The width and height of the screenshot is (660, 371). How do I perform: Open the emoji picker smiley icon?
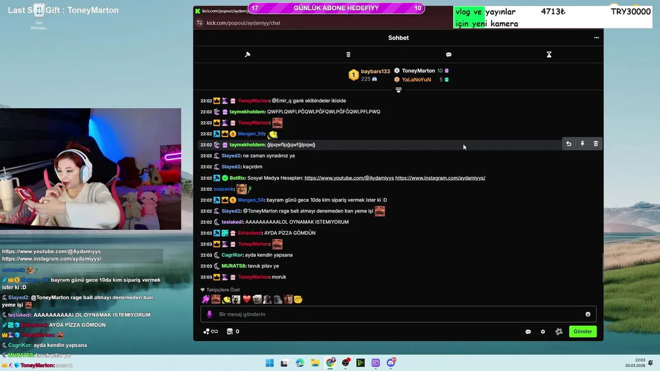pos(588,314)
